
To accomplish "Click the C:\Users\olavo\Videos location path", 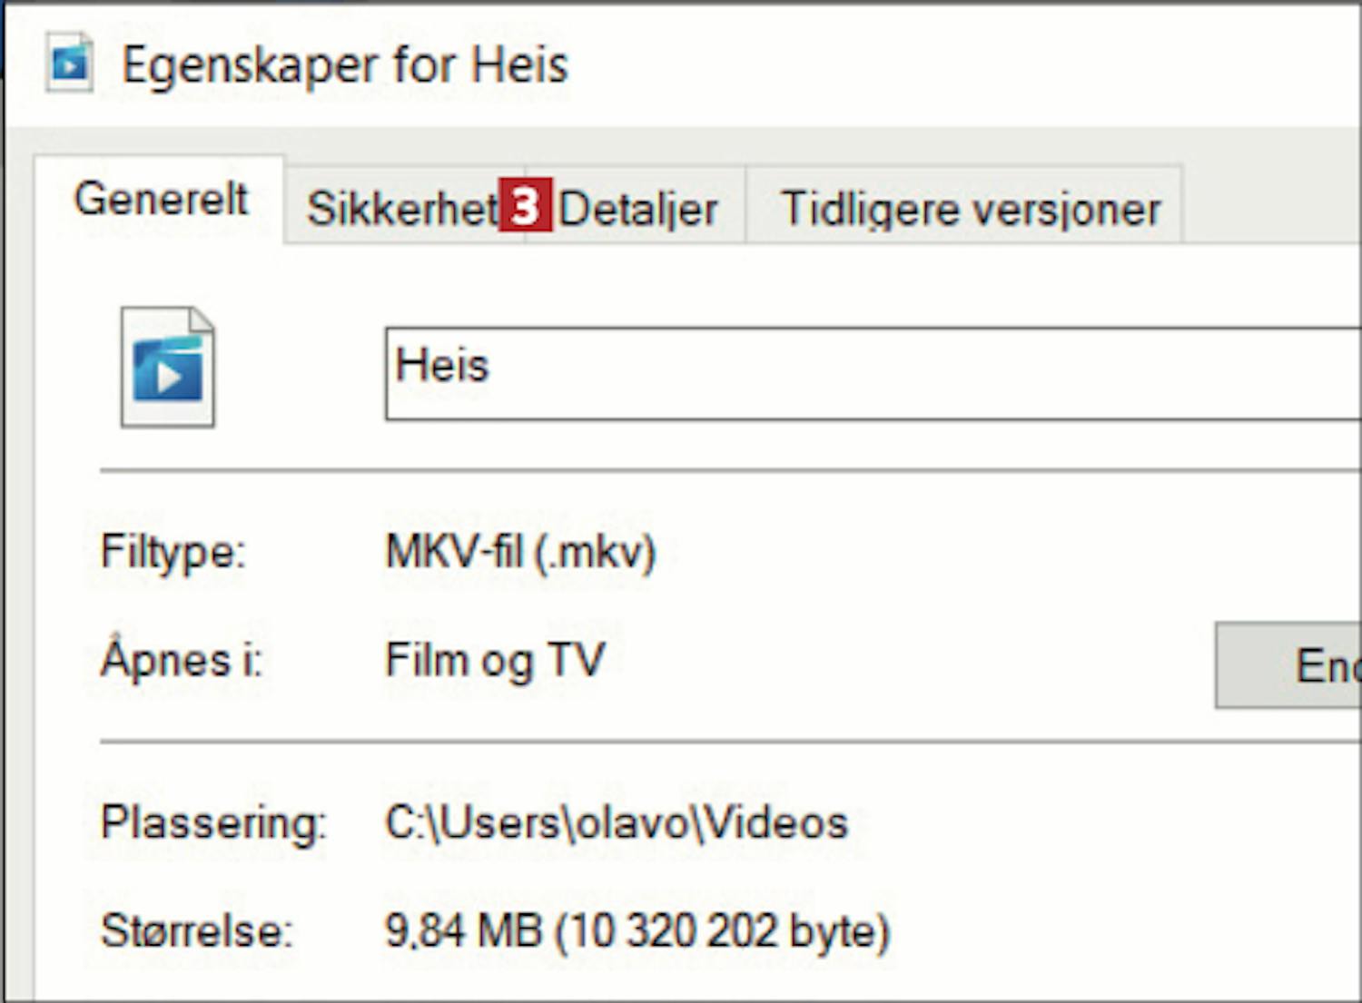I will [616, 823].
